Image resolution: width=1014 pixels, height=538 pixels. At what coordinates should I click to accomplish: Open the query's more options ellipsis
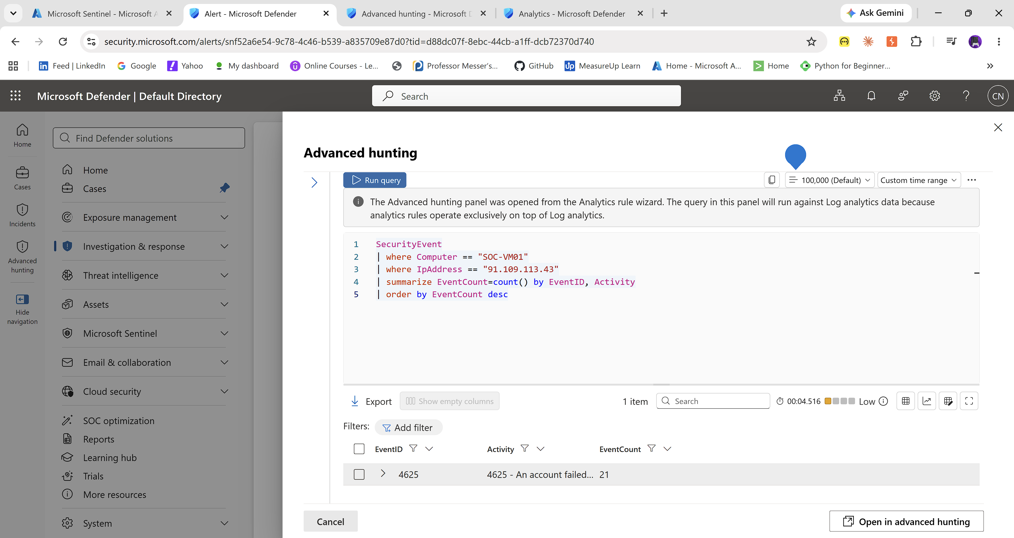click(971, 180)
